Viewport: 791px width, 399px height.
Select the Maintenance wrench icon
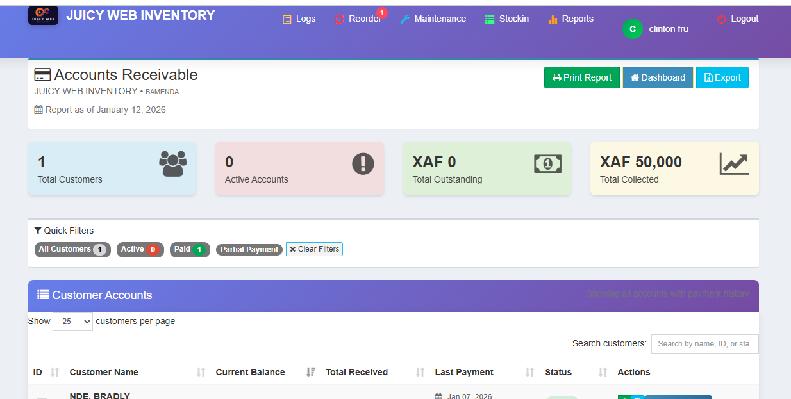pyautogui.click(x=404, y=19)
